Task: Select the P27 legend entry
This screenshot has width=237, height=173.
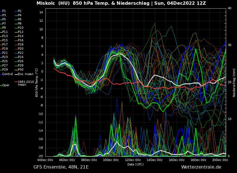Action: tap(5, 66)
